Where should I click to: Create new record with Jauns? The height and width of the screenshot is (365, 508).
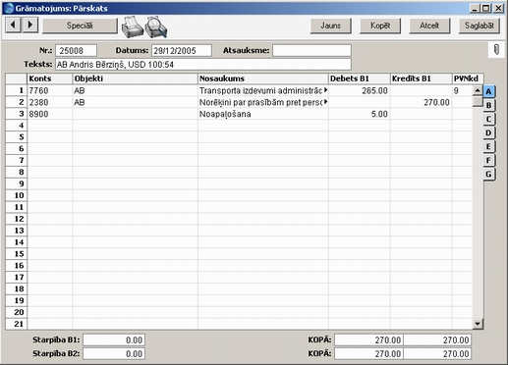coord(330,26)
